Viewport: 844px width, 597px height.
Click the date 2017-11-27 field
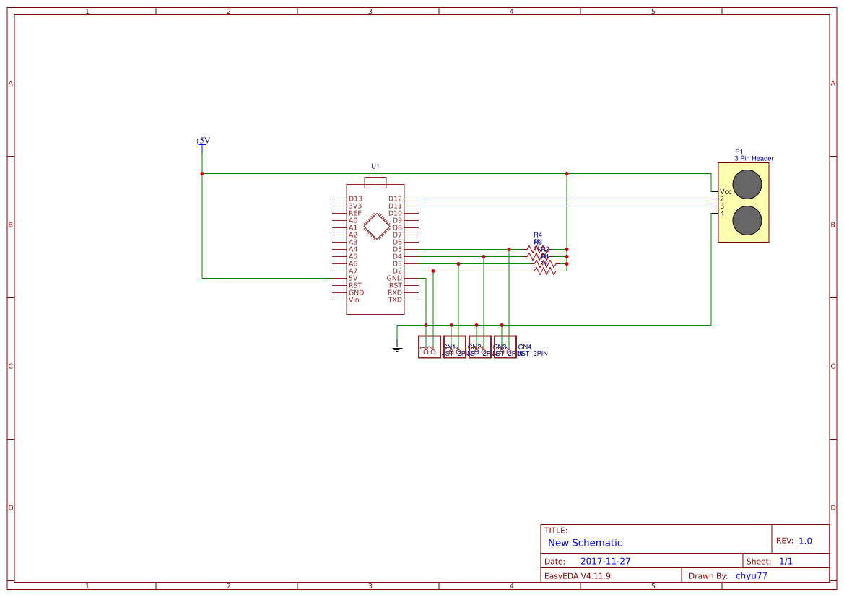point(606,561)
